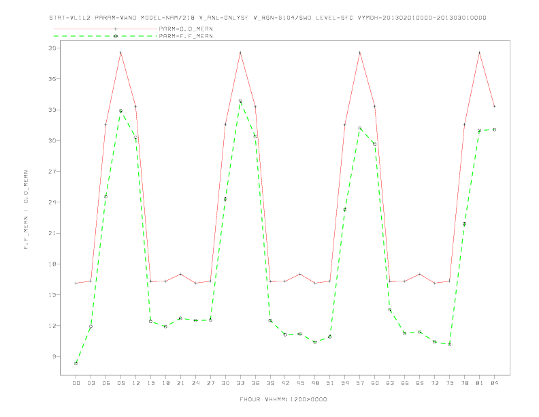The height and width of the screenshot is (417, 539).
Task: Click y-axis tick label 15
Action: click(52, 295)
